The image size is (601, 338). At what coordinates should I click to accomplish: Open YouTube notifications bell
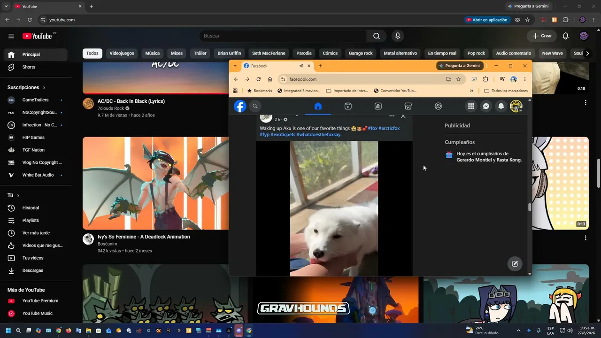(x=566, y=36)
